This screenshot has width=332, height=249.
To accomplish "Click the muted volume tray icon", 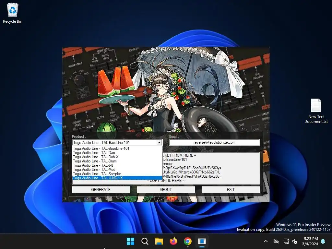I will tap(294, 241).
